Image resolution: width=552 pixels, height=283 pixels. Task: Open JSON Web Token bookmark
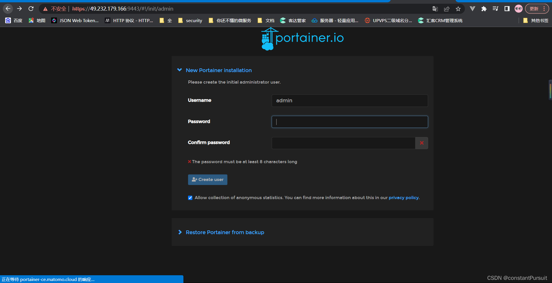tap(75, 20)
